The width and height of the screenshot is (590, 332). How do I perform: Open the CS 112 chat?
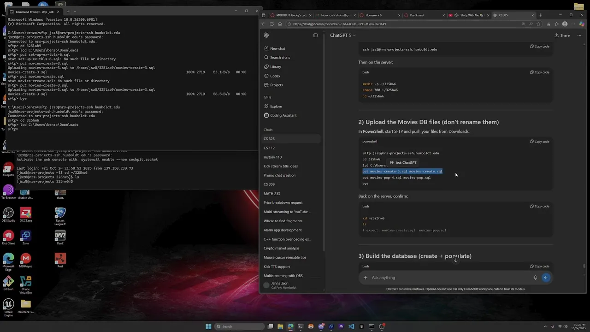point(291,148)
